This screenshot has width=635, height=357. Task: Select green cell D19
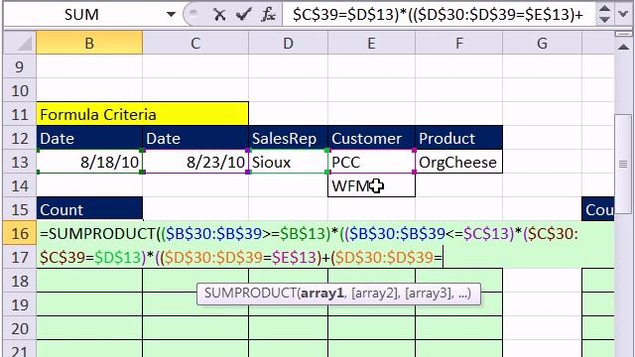coord(288,304)
